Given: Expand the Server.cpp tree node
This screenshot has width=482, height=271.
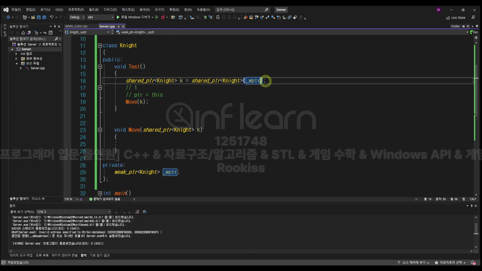Looking at the screenshot, I should [21, 68].
